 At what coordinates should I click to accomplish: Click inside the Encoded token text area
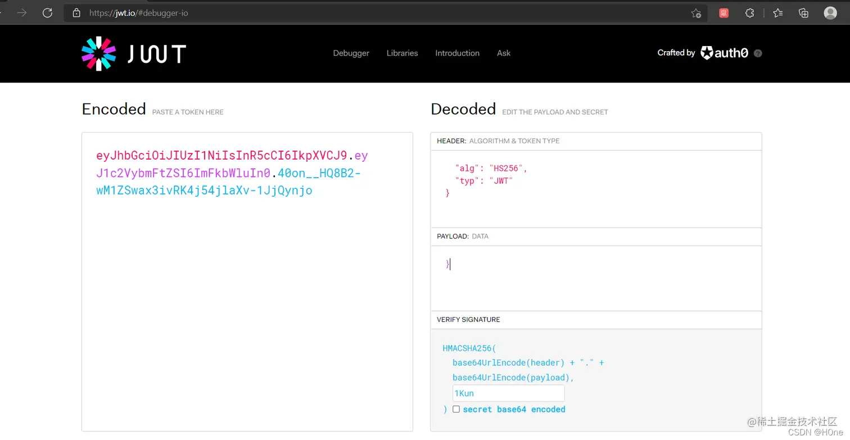coord(247,282)
